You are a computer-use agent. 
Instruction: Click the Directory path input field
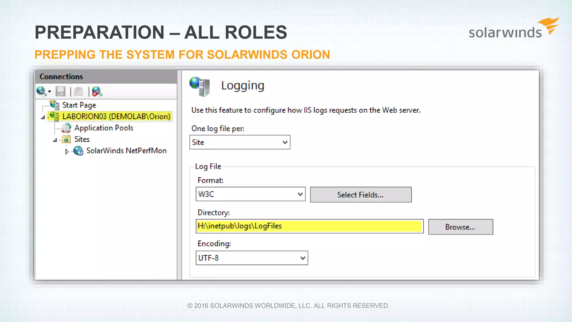tap(310, 226)
